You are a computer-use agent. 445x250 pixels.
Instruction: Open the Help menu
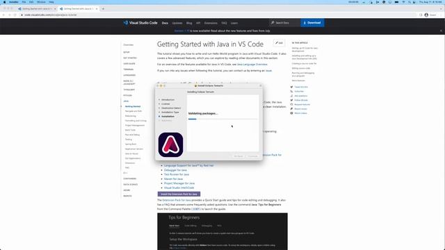pyautogui.click(x=51, y=2)
